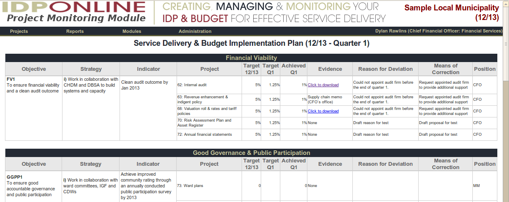Click the vertical scrollbar thumb
Screen dimensions: 509x202
(x=506, y=43)
